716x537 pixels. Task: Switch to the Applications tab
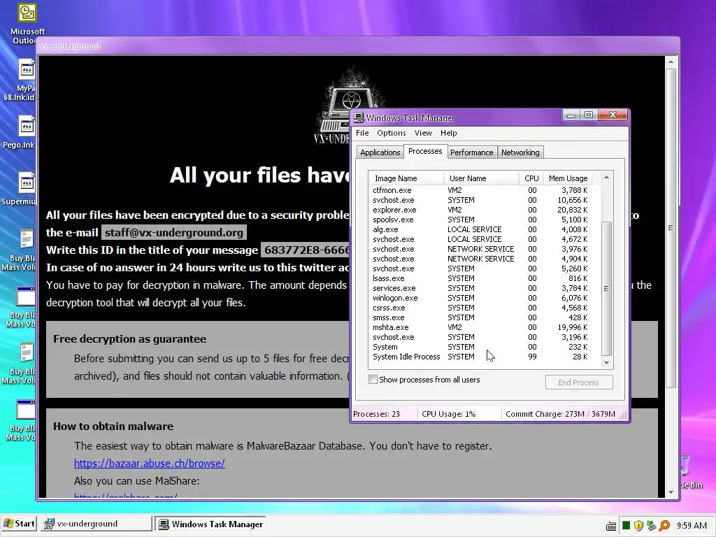pos(380,152)
